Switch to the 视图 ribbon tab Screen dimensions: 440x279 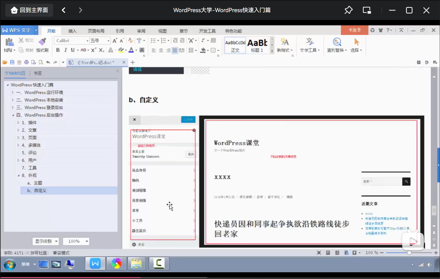(x=162, y=31)
